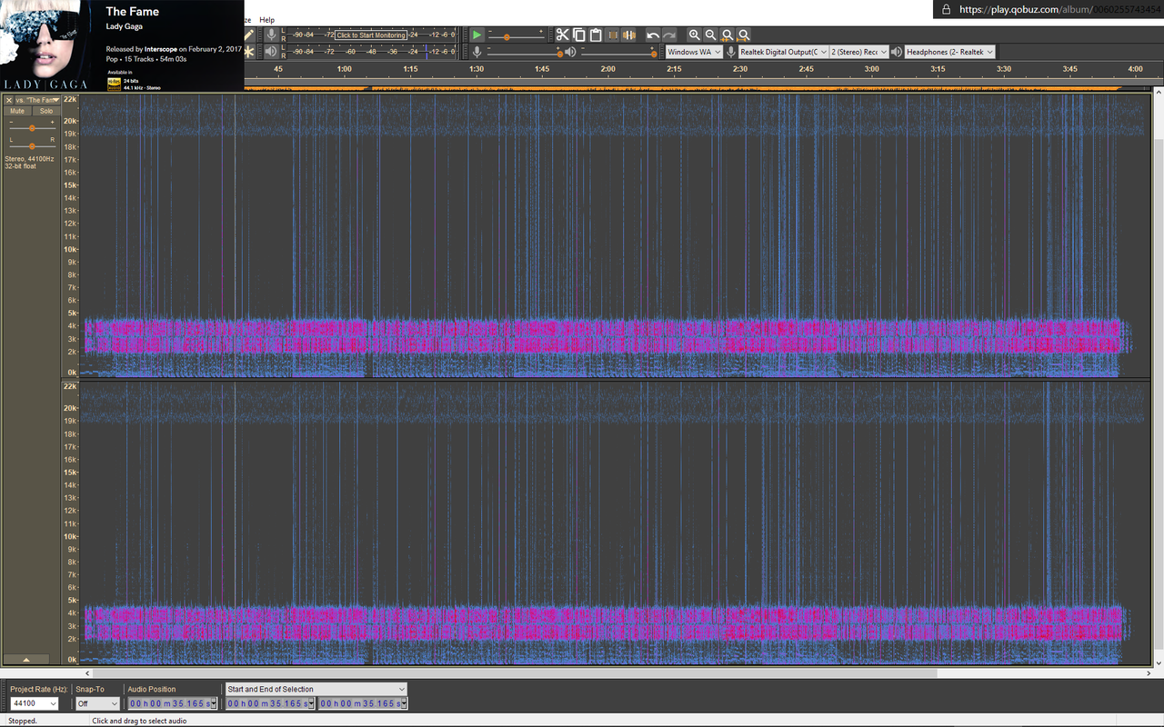
Task: Click the horizontal scrollbar thumb
Action: (516, 673)
